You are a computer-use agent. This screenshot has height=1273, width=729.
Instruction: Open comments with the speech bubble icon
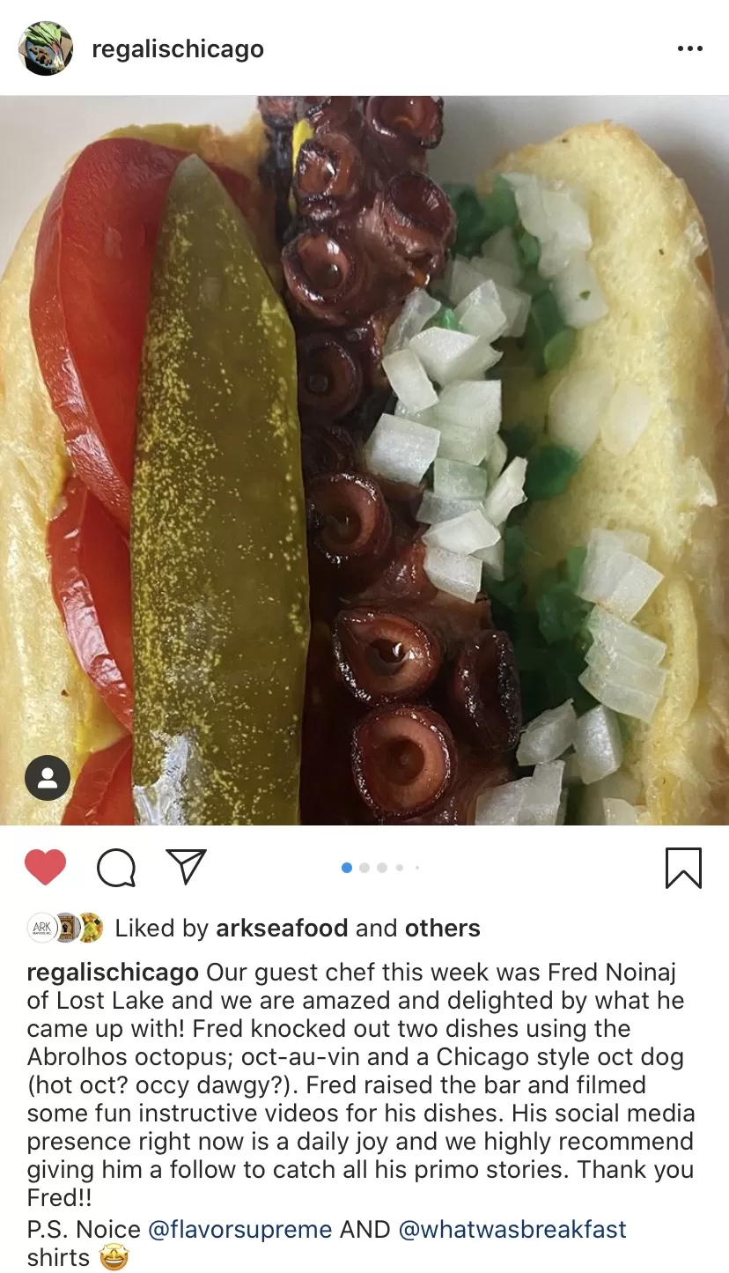116,868
